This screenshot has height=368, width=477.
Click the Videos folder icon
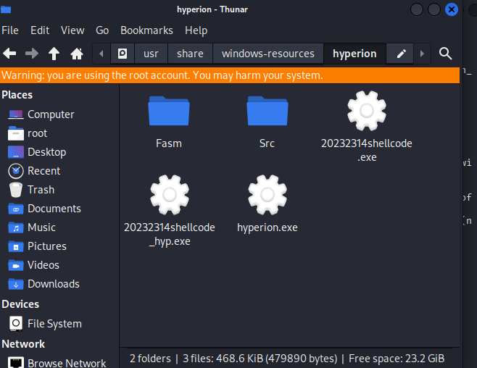point(16,265)
